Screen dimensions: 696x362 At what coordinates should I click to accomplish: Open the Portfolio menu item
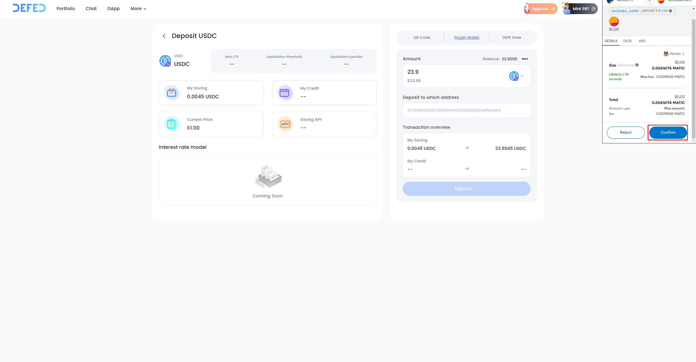[66, 9]
